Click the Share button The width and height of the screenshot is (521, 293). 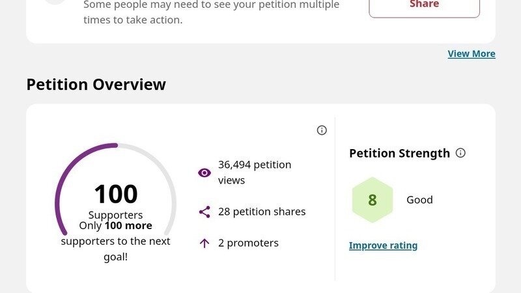point(424,6)
